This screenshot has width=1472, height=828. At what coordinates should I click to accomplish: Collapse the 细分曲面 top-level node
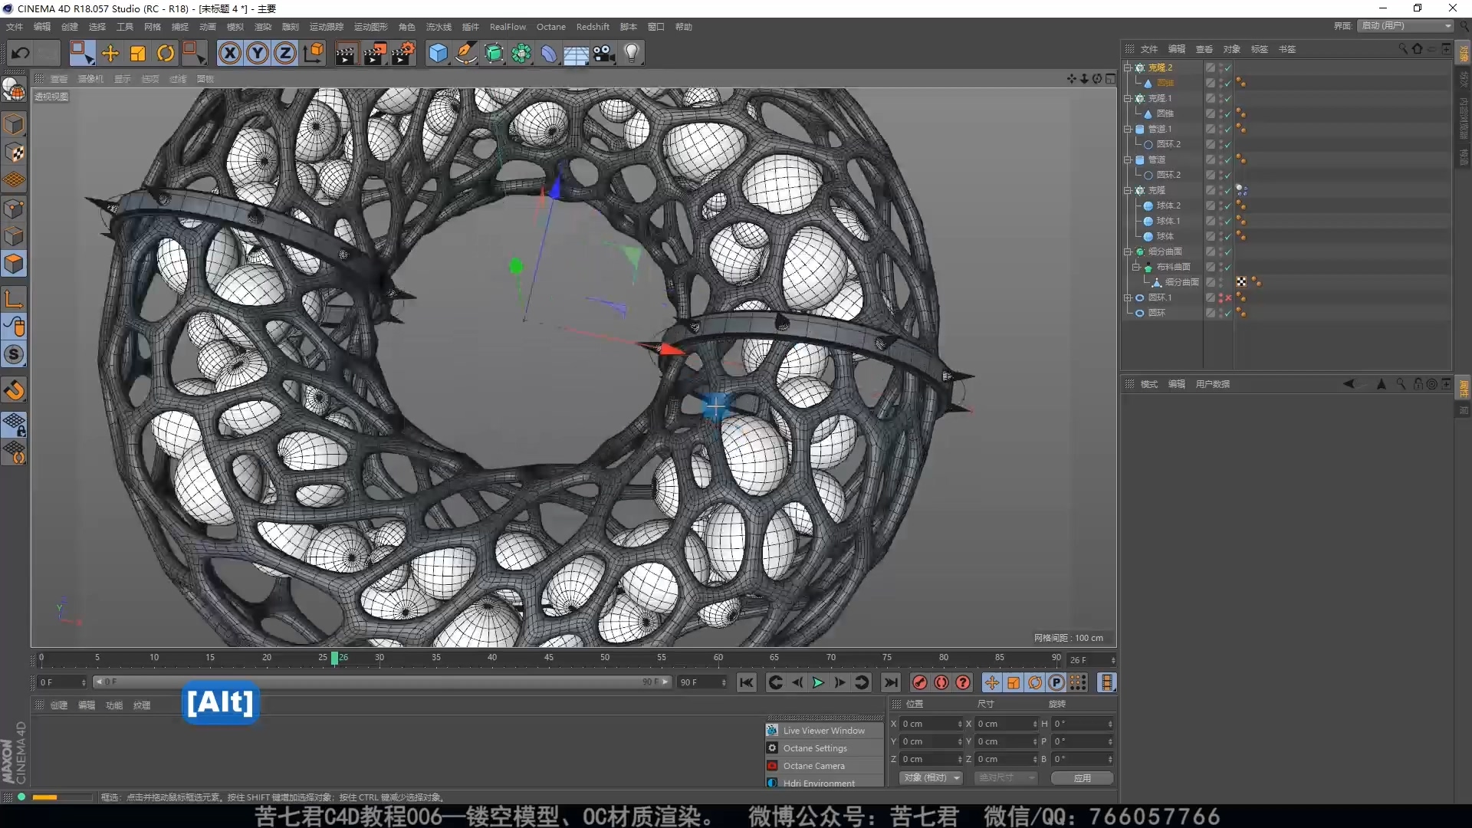pos(1128,251)
